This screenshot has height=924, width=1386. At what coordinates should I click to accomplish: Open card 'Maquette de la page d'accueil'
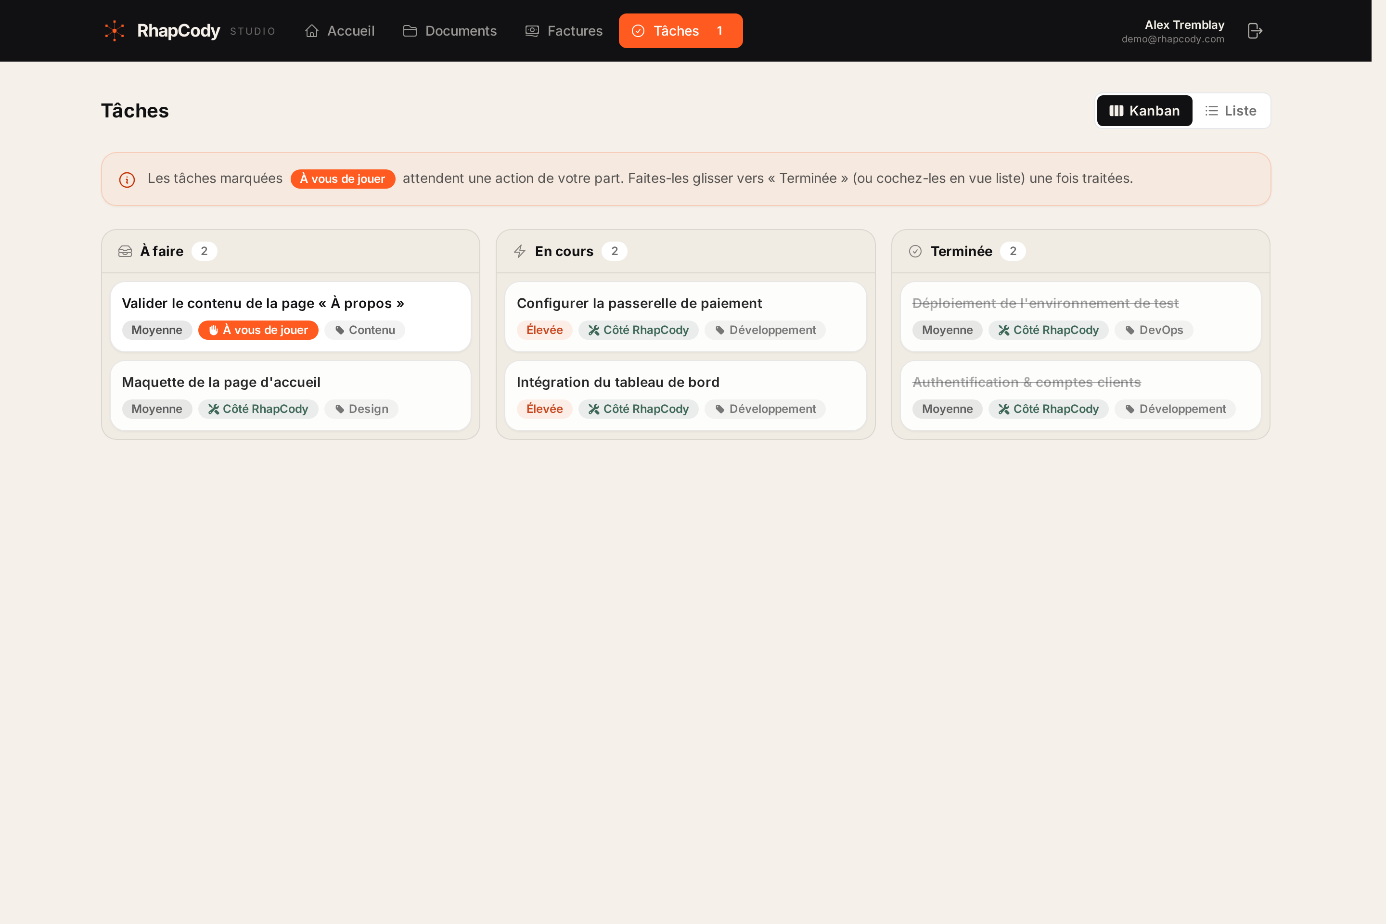(x=291, y=396)
